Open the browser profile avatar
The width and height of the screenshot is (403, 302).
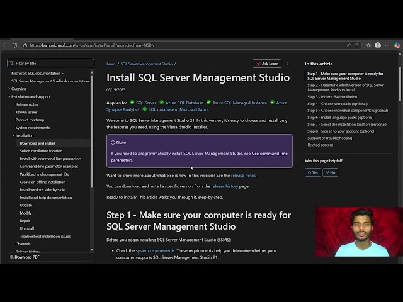378,45
